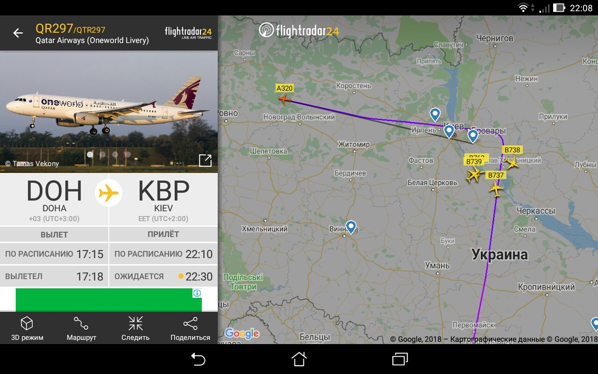
Task: Tap the DOH departure airport code
Action: click(54, 191)
